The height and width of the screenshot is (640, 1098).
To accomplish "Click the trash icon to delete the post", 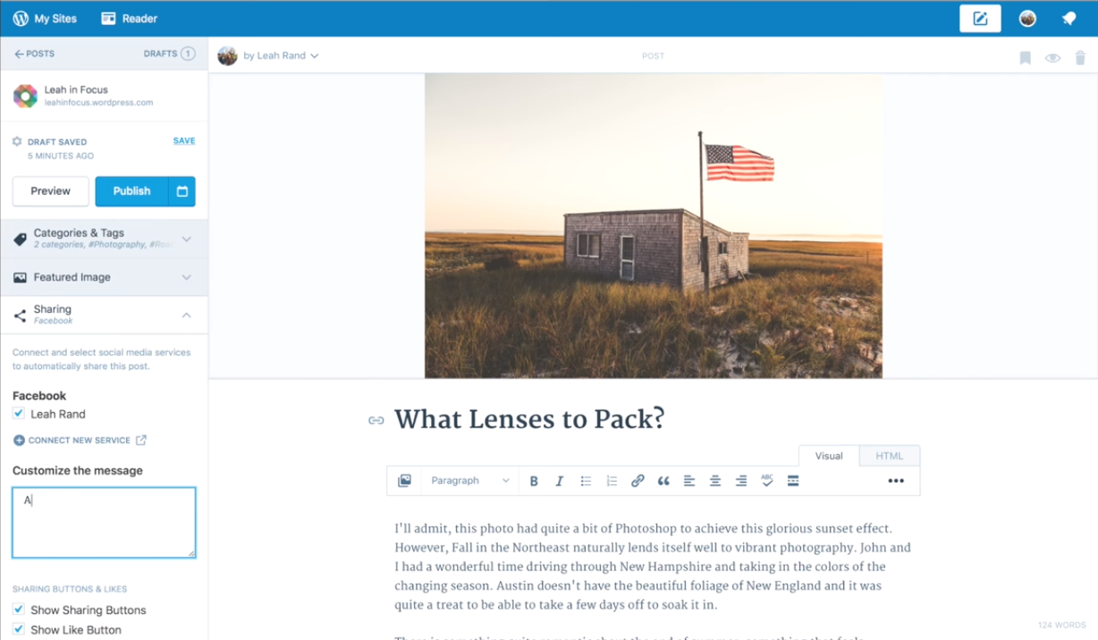I will [x=1080, y=58].
